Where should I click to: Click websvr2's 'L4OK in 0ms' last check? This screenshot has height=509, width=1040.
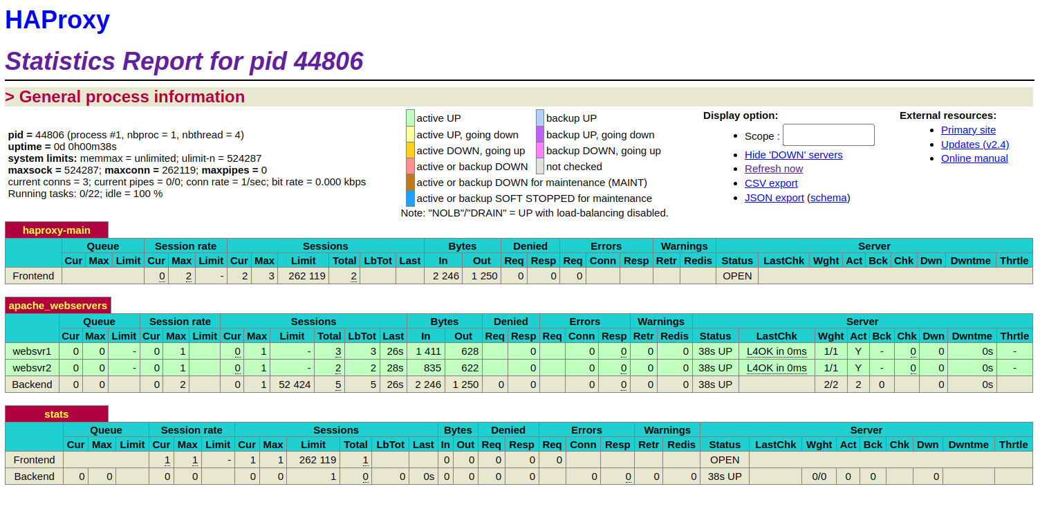[777, 368]
